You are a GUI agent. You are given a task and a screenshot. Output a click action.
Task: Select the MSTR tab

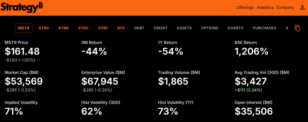pos(24,28)
